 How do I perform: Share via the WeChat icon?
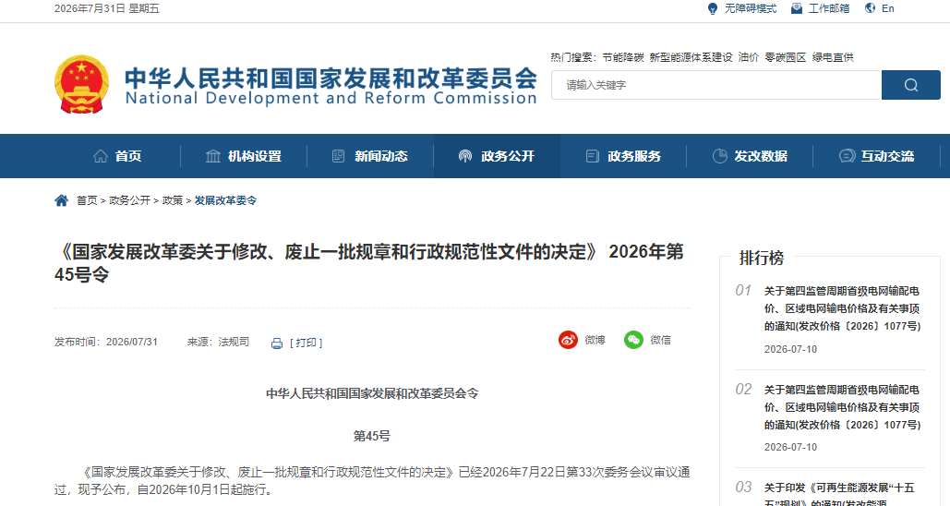click(x=633, y=340)
